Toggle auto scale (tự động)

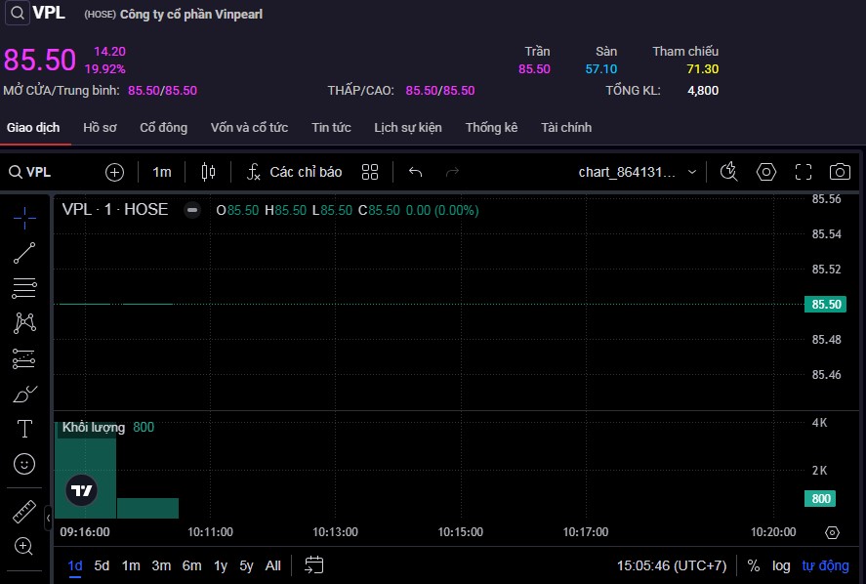(825, 565)
